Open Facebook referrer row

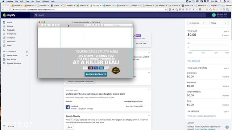[108, 107]
